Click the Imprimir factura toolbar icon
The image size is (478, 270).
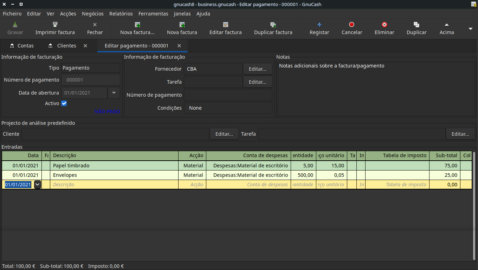pos(55,25)
